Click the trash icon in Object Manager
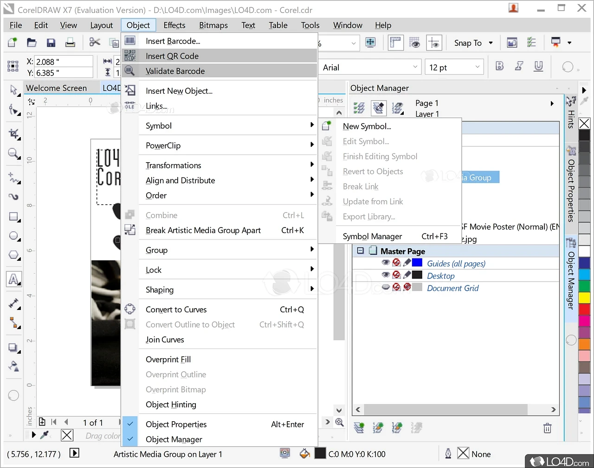594x468 pixels. click(x=547, y=428)
